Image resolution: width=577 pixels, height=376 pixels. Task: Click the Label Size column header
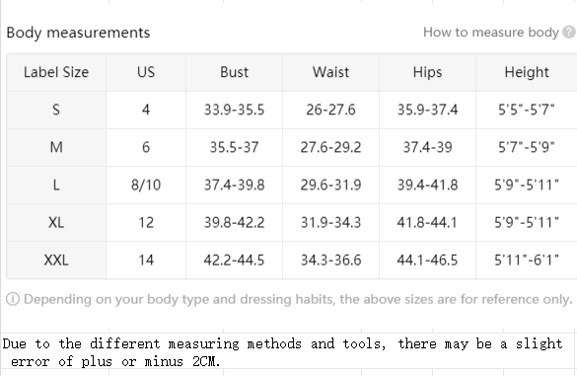point(56,72)
